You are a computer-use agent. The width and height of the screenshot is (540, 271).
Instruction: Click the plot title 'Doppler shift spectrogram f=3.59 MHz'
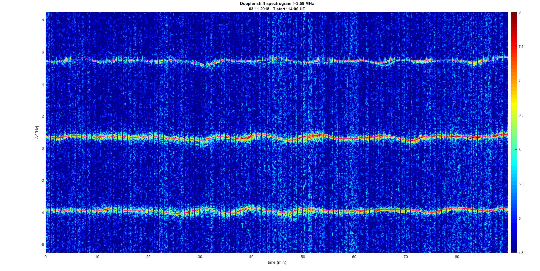tap(277, 4)
